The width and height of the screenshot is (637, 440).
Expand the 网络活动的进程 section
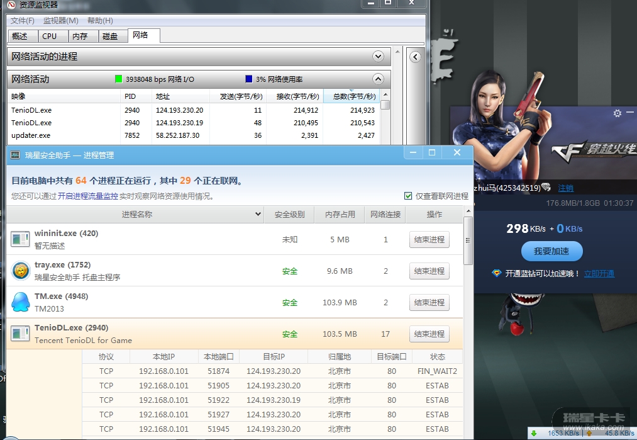(x=378, y=57)
